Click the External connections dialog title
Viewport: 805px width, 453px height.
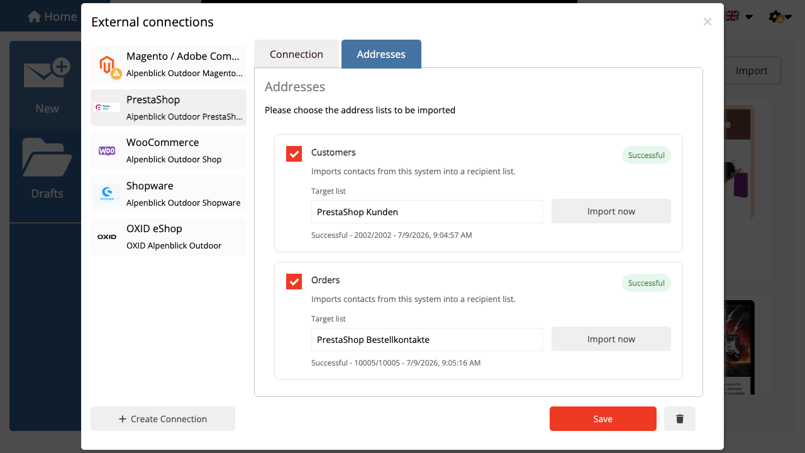152,22
